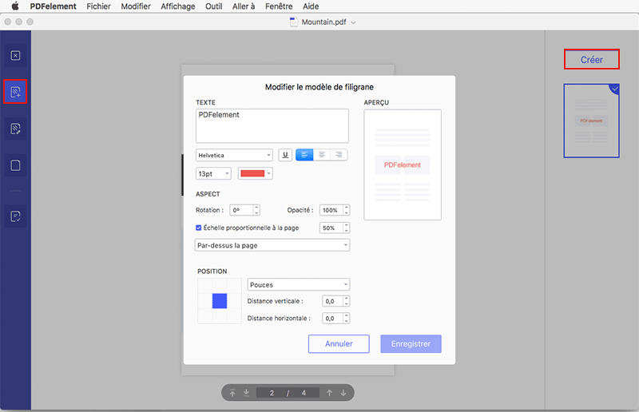
Task: Select the PDFelement watermark template thumbnail
Action: pos(591,121)
